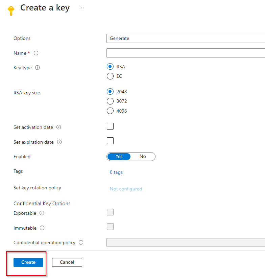Click the Key type info icon
Image resolution: width=265 pixels, height=279 pixels.
click(x=38, y=68)
